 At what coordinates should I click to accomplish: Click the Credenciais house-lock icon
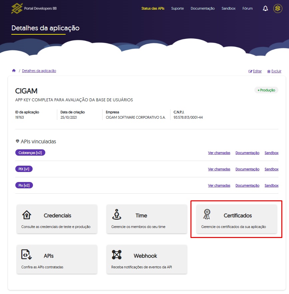point(26,215)
